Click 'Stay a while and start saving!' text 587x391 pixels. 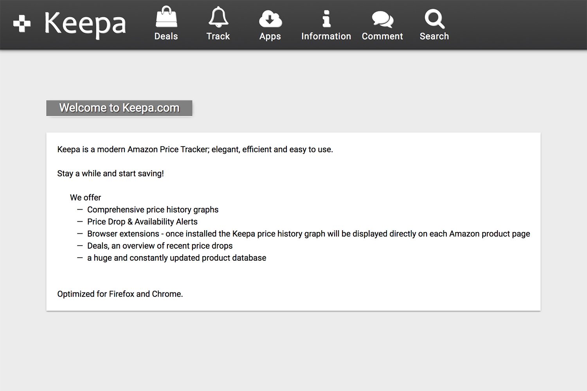110,174
